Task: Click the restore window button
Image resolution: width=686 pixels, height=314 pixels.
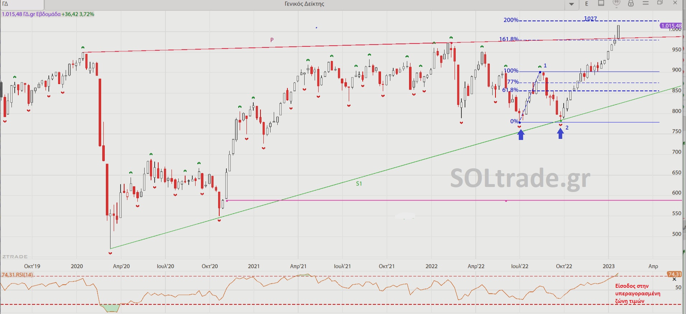Action: pos(660,3)
